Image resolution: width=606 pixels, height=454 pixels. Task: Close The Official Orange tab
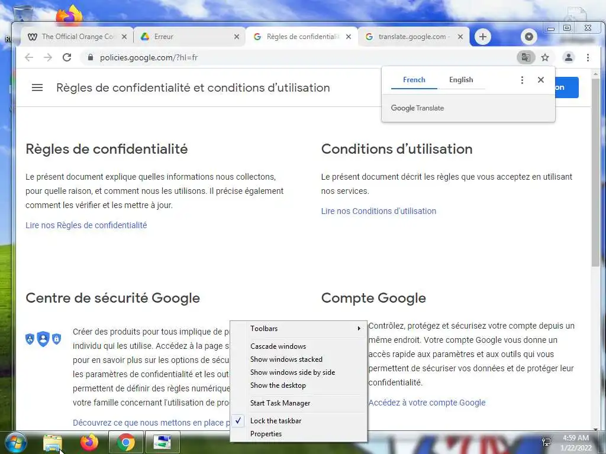(x=124, y=37)
